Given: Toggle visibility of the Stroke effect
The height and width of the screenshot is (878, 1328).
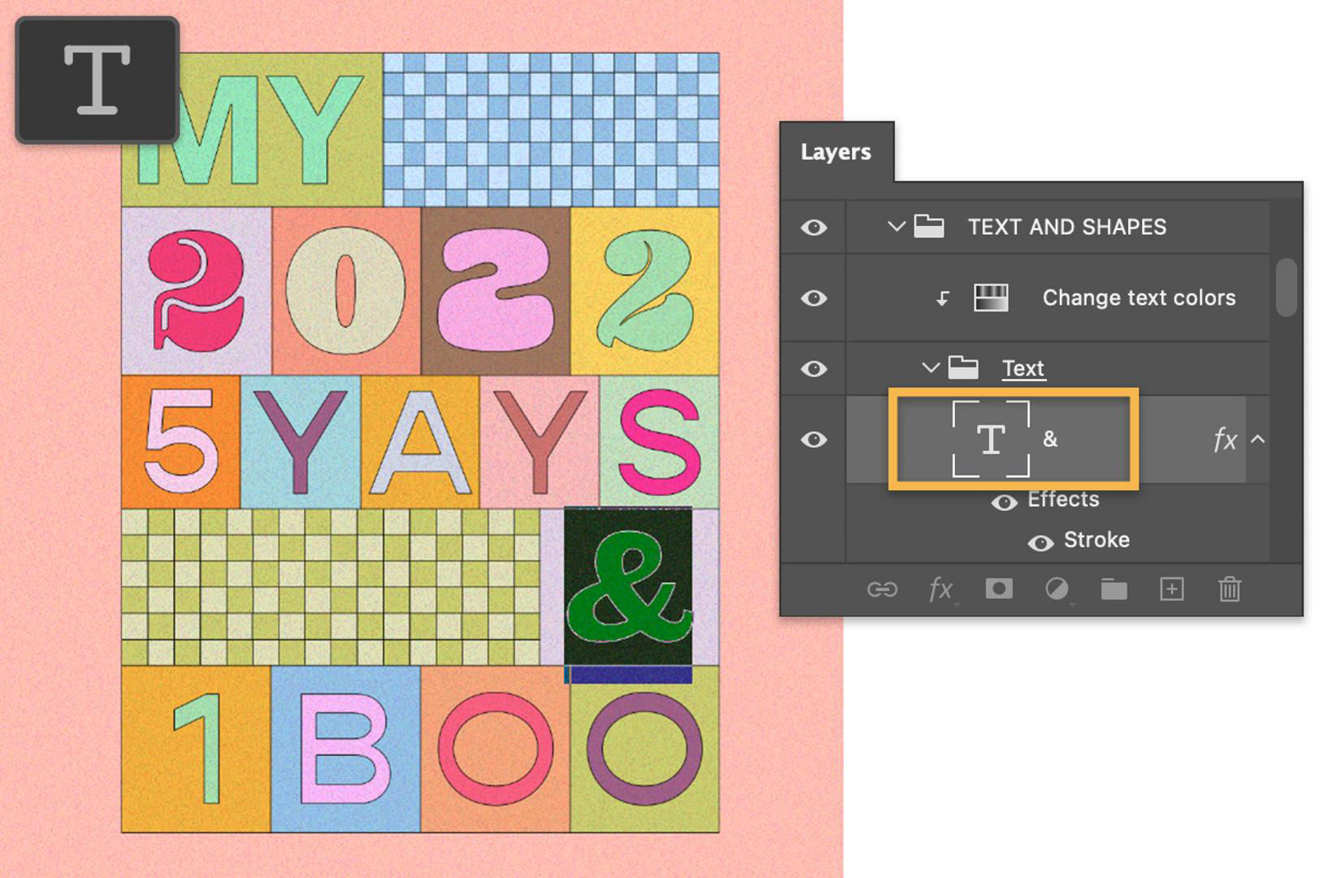Looking at the screenshot, I should (x=1043, y=540).
